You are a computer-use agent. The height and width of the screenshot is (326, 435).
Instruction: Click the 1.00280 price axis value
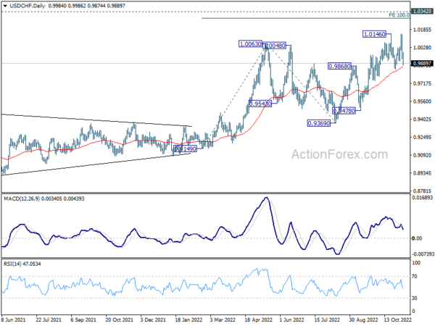click(x=422, y=48)
